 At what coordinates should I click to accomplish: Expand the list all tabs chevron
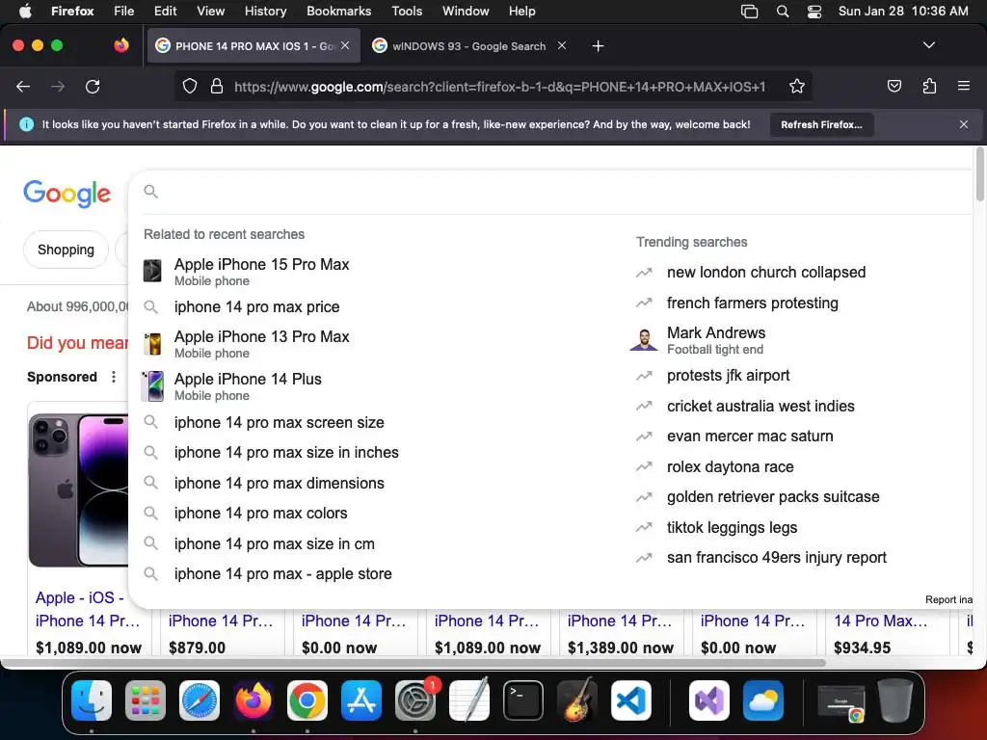(929, 45)
